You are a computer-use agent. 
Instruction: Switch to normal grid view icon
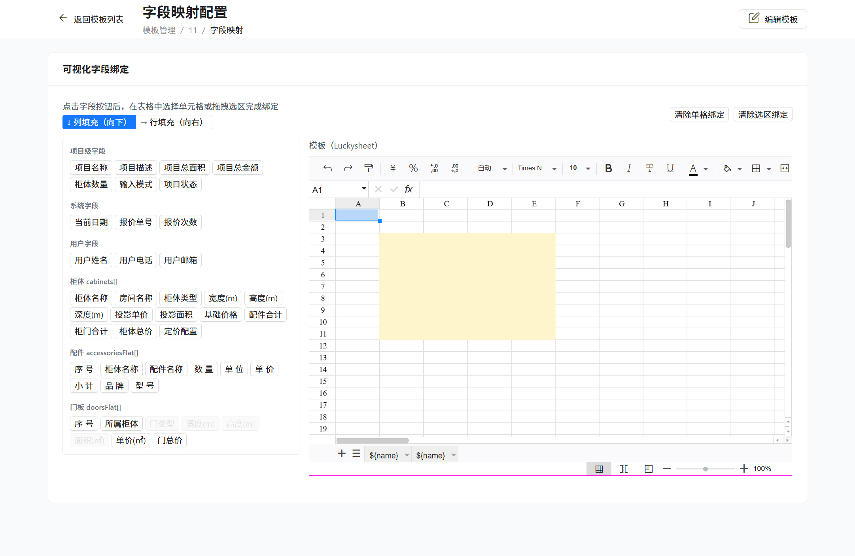[599, 469]
